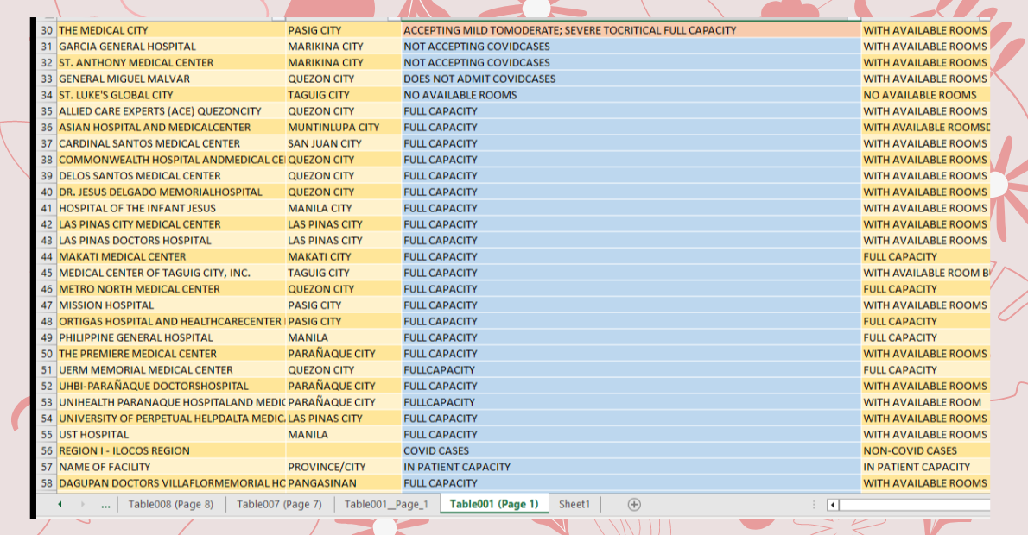Click the next sheet tab arrow
The image size is (1028, 535).
[83, 504]
